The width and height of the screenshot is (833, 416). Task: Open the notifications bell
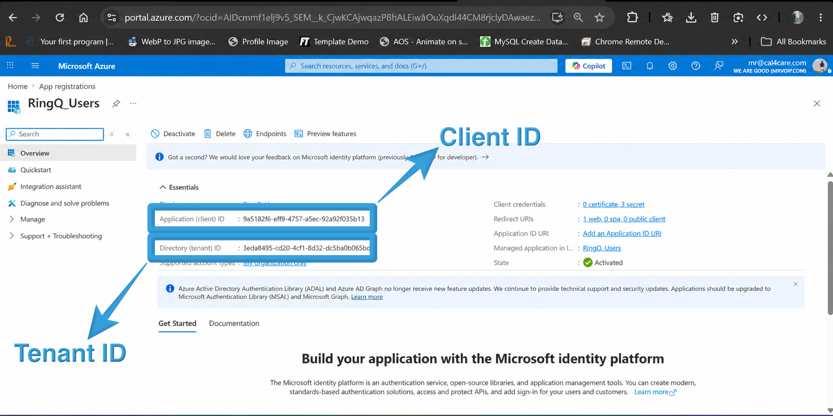650,66
